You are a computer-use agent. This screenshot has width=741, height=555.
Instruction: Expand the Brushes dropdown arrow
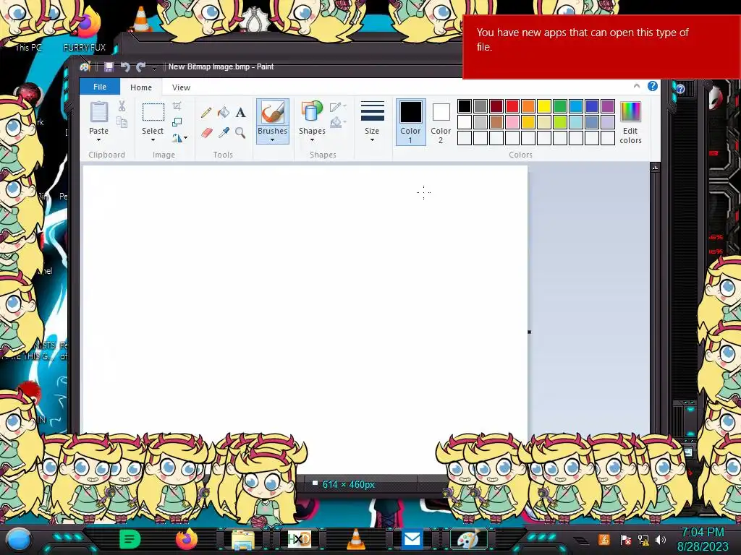pyautogui.click(x=272, y=139)
